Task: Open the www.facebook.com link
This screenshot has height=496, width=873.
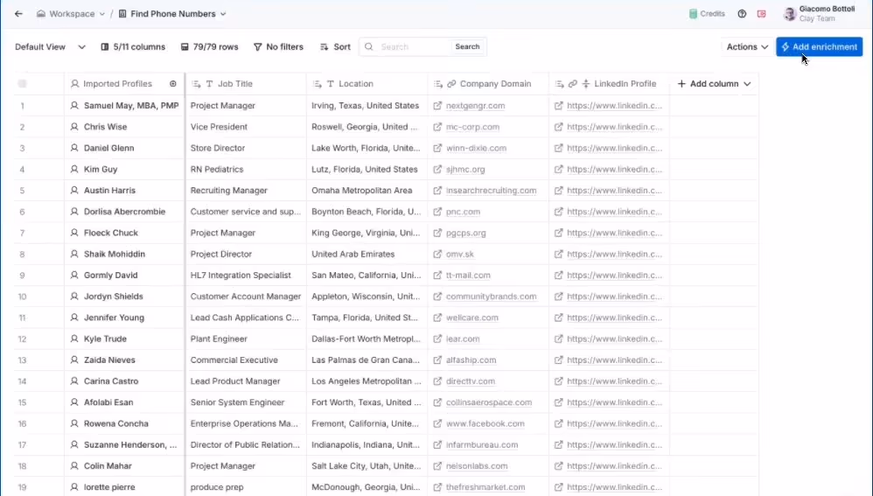Action: pyautogui.click(x=485, y=423)
